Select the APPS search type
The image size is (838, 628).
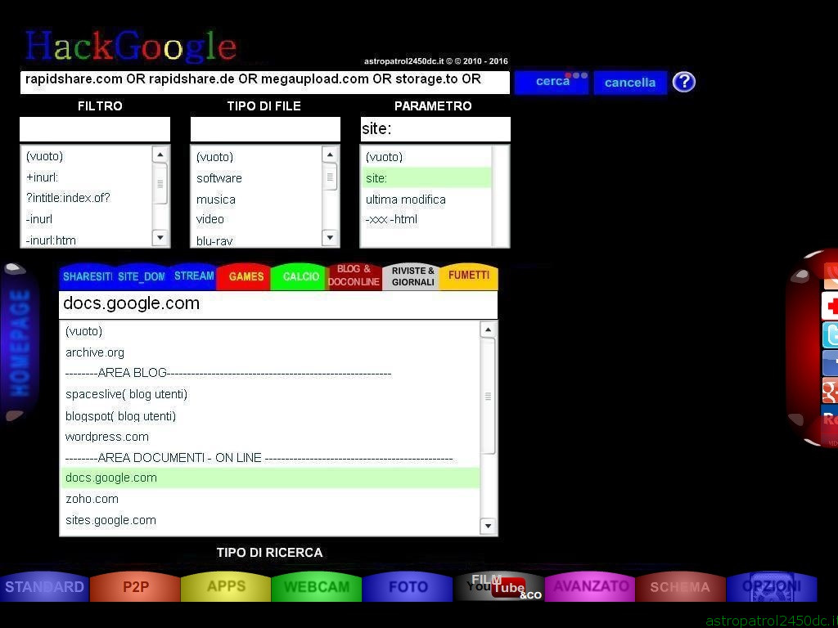226,587
